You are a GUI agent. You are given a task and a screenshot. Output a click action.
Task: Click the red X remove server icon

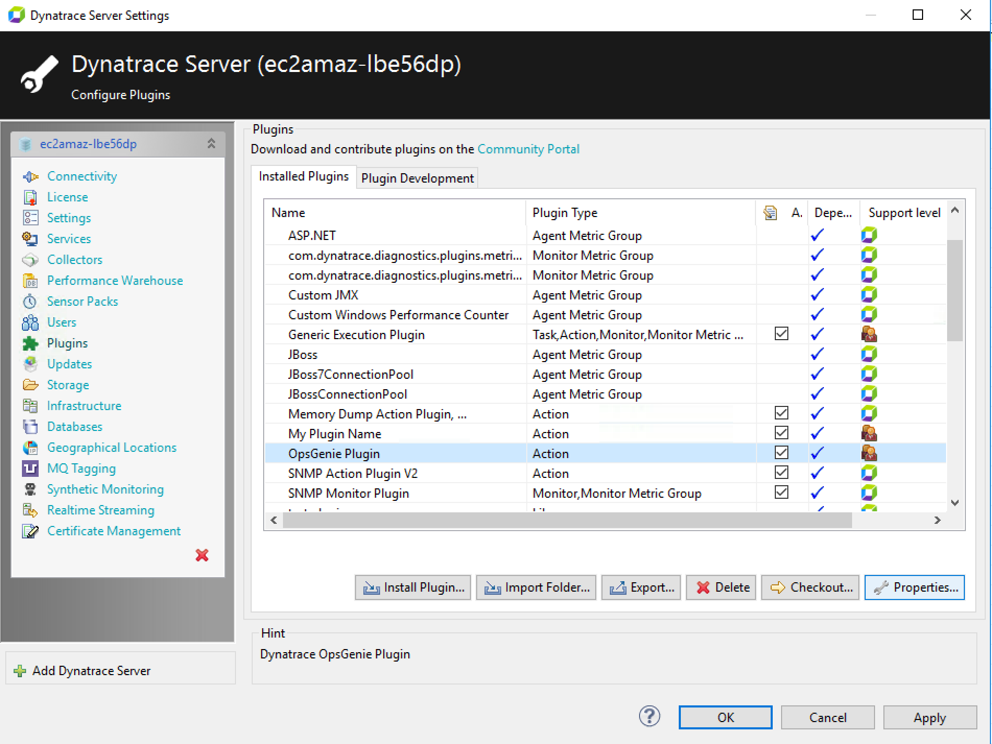202,555
